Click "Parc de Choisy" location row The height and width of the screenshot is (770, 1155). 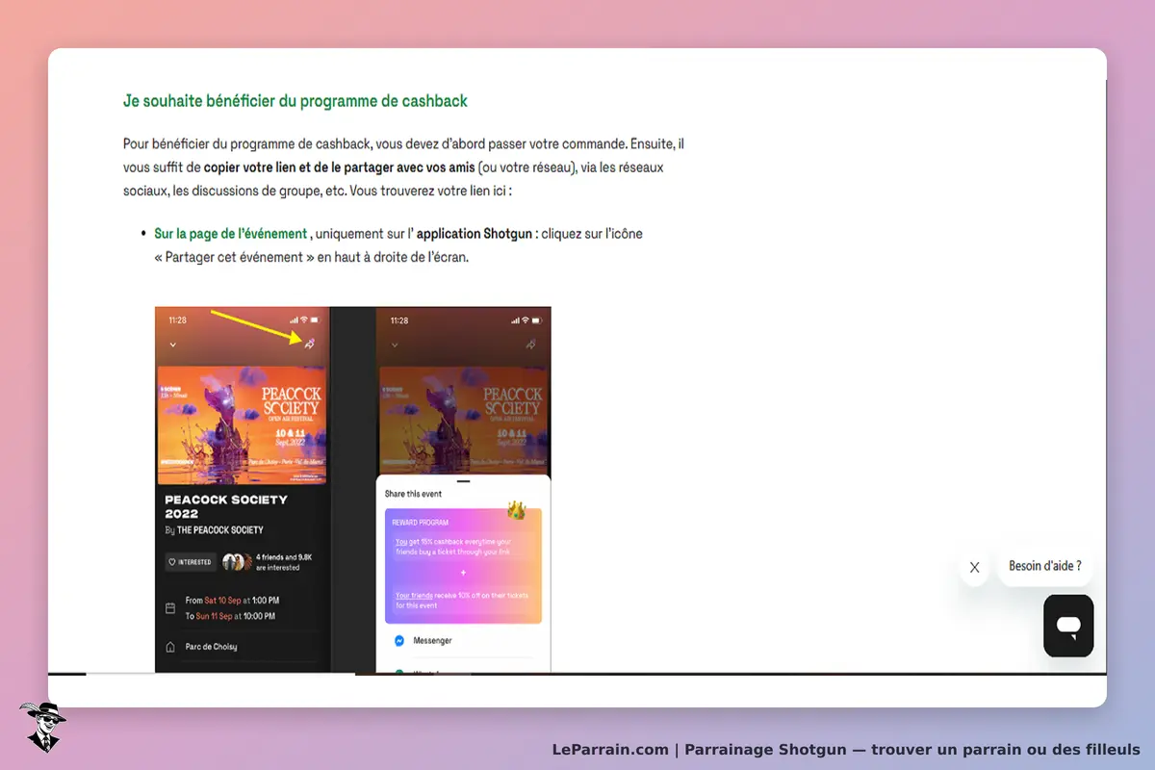[242, 647]
